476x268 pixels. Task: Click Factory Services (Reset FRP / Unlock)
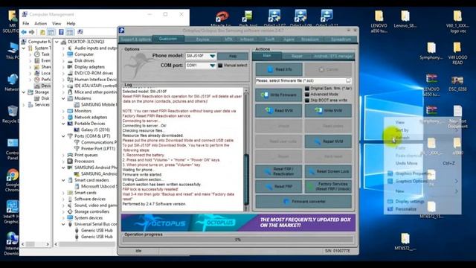click(328, 187)
